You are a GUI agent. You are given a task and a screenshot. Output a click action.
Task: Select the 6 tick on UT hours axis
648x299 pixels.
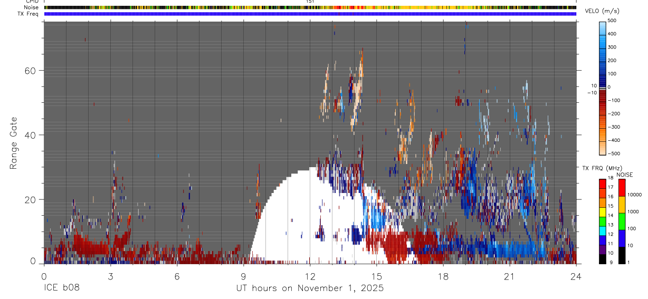(177, 276)
